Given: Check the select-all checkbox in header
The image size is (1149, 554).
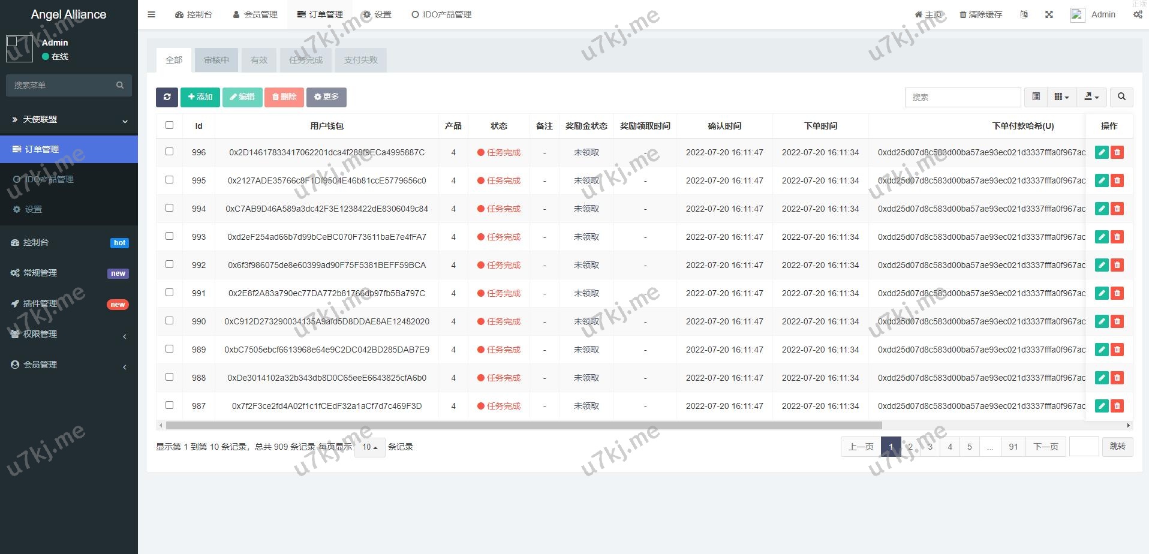Looking at the screenshot, I should coord(169,125).
